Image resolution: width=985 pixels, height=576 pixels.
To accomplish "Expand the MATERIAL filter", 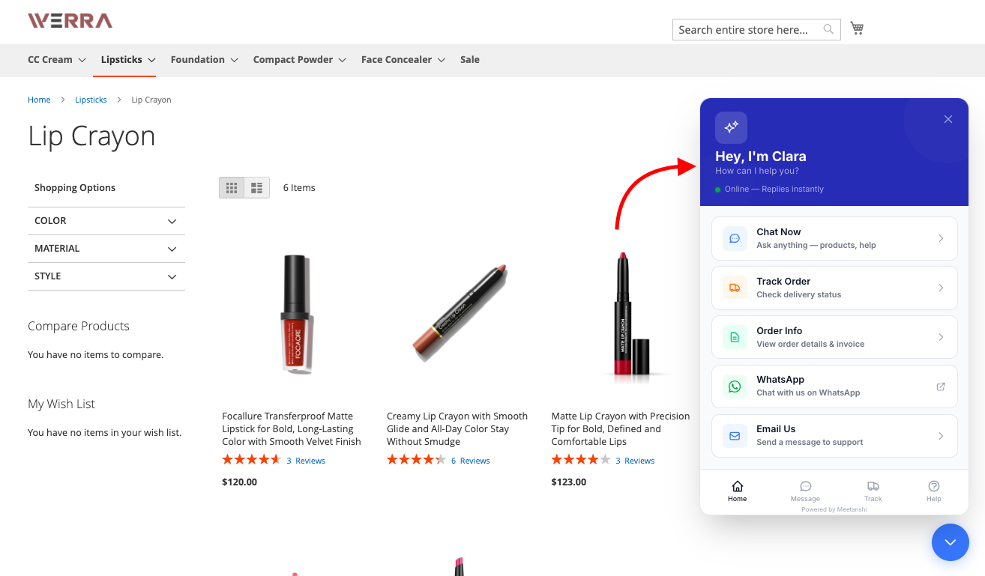I will pyautogui.click(x=106, y=249).
